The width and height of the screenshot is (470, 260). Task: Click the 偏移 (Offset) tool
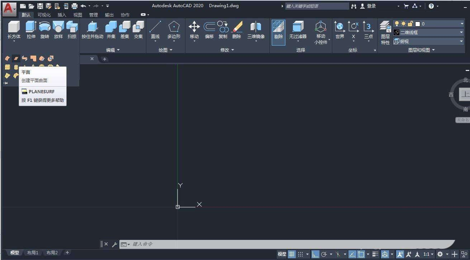point(209,30)
